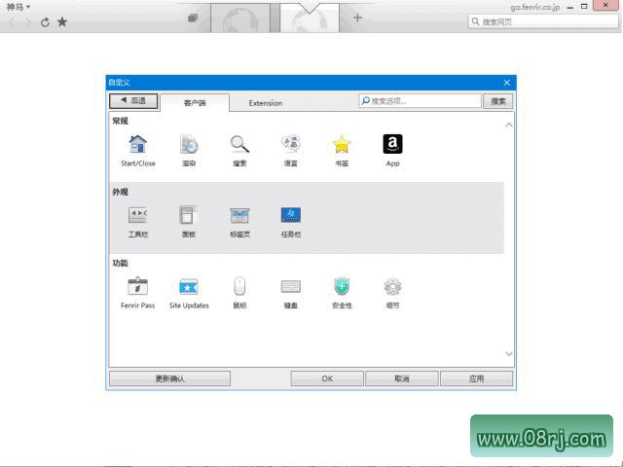Open the Amazon App settings icon
623x467 pixels.
pos(392,145)
